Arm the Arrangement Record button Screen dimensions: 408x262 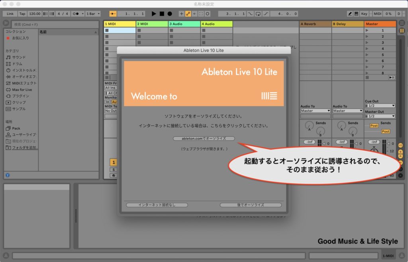(170, 14)
